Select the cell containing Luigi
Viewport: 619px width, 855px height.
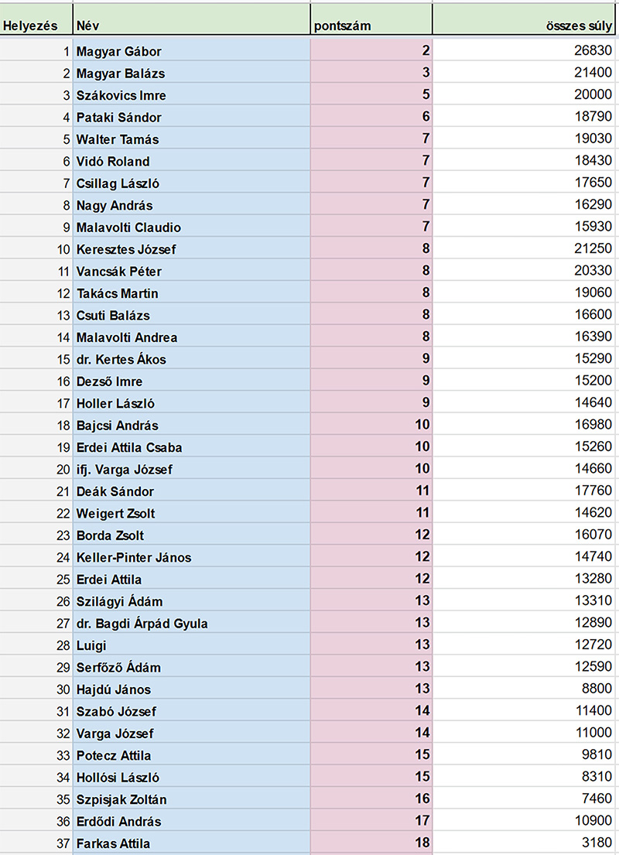pyautogui.click(x=191, y=645)
